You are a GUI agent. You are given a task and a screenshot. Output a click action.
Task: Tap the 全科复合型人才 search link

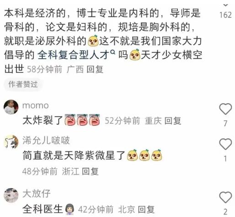pyautogui.click(x=74, y=55)
